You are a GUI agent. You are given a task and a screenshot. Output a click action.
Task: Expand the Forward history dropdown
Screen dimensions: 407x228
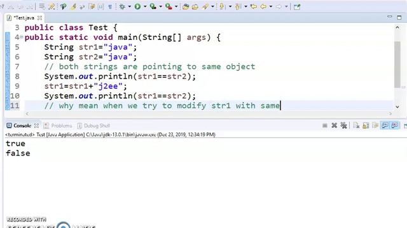tap(286, 7)
